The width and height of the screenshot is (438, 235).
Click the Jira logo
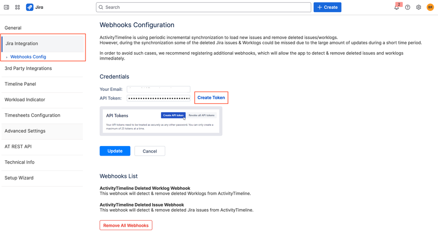[35, 7]
